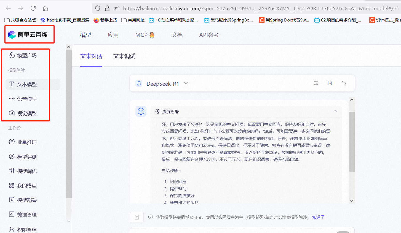Open the 设计模式 bookmark
This screenshot has width=401, height=233.
point(385,20)
